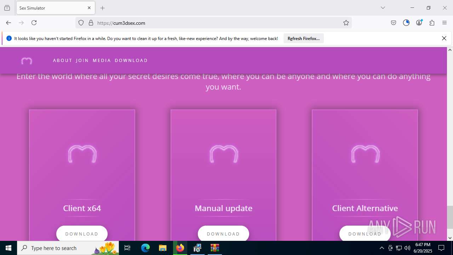Screen dimensions: 453x255
Task: Open the tracking protection shield icon
Action: click(x=81, y=23)
